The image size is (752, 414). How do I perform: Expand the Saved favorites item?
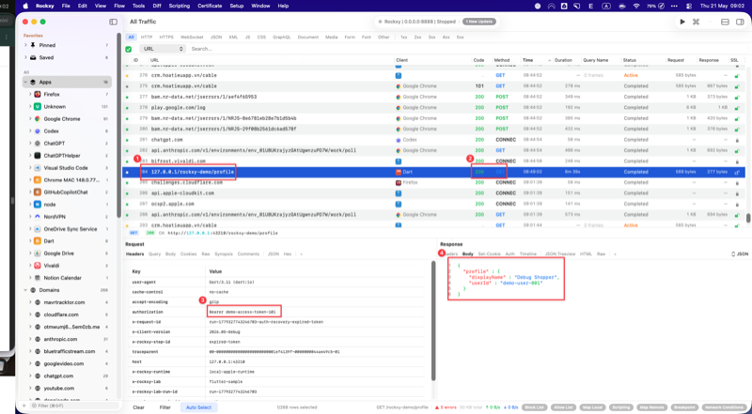pos(25,57)
